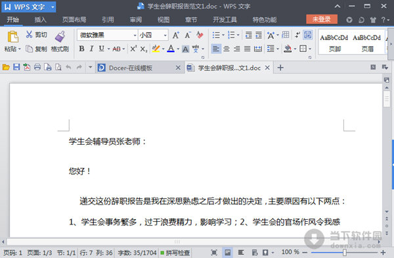394x258 pixels.
Task: Add new document tab with plus
Action: point(280,68)
